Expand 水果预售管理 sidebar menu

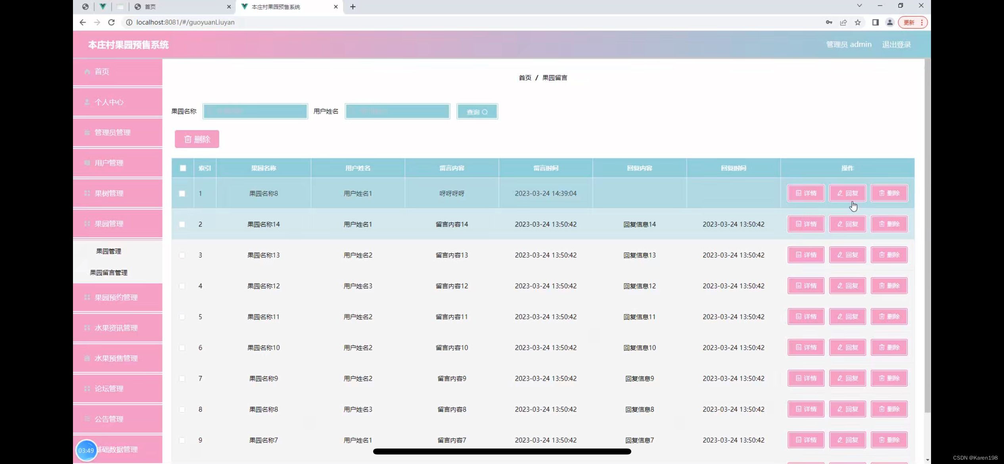click(117, 359)
